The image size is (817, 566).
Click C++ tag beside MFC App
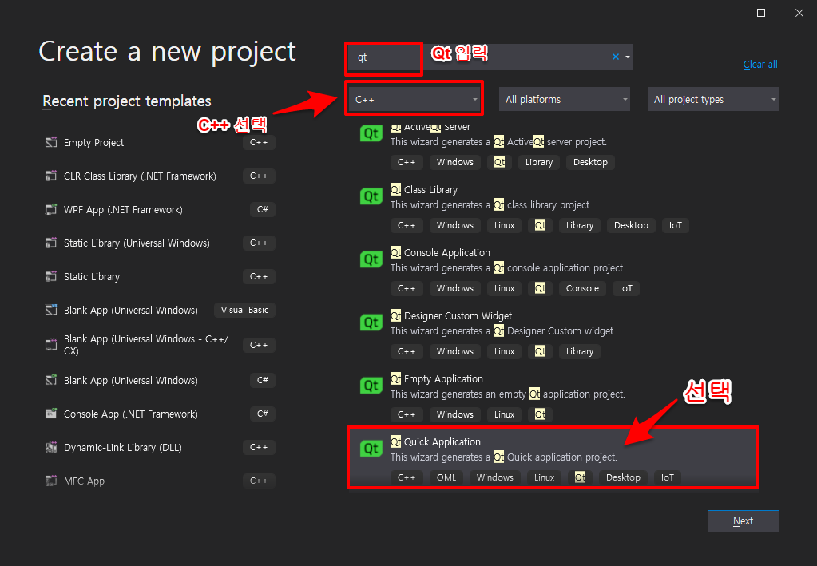pos(259,481)
